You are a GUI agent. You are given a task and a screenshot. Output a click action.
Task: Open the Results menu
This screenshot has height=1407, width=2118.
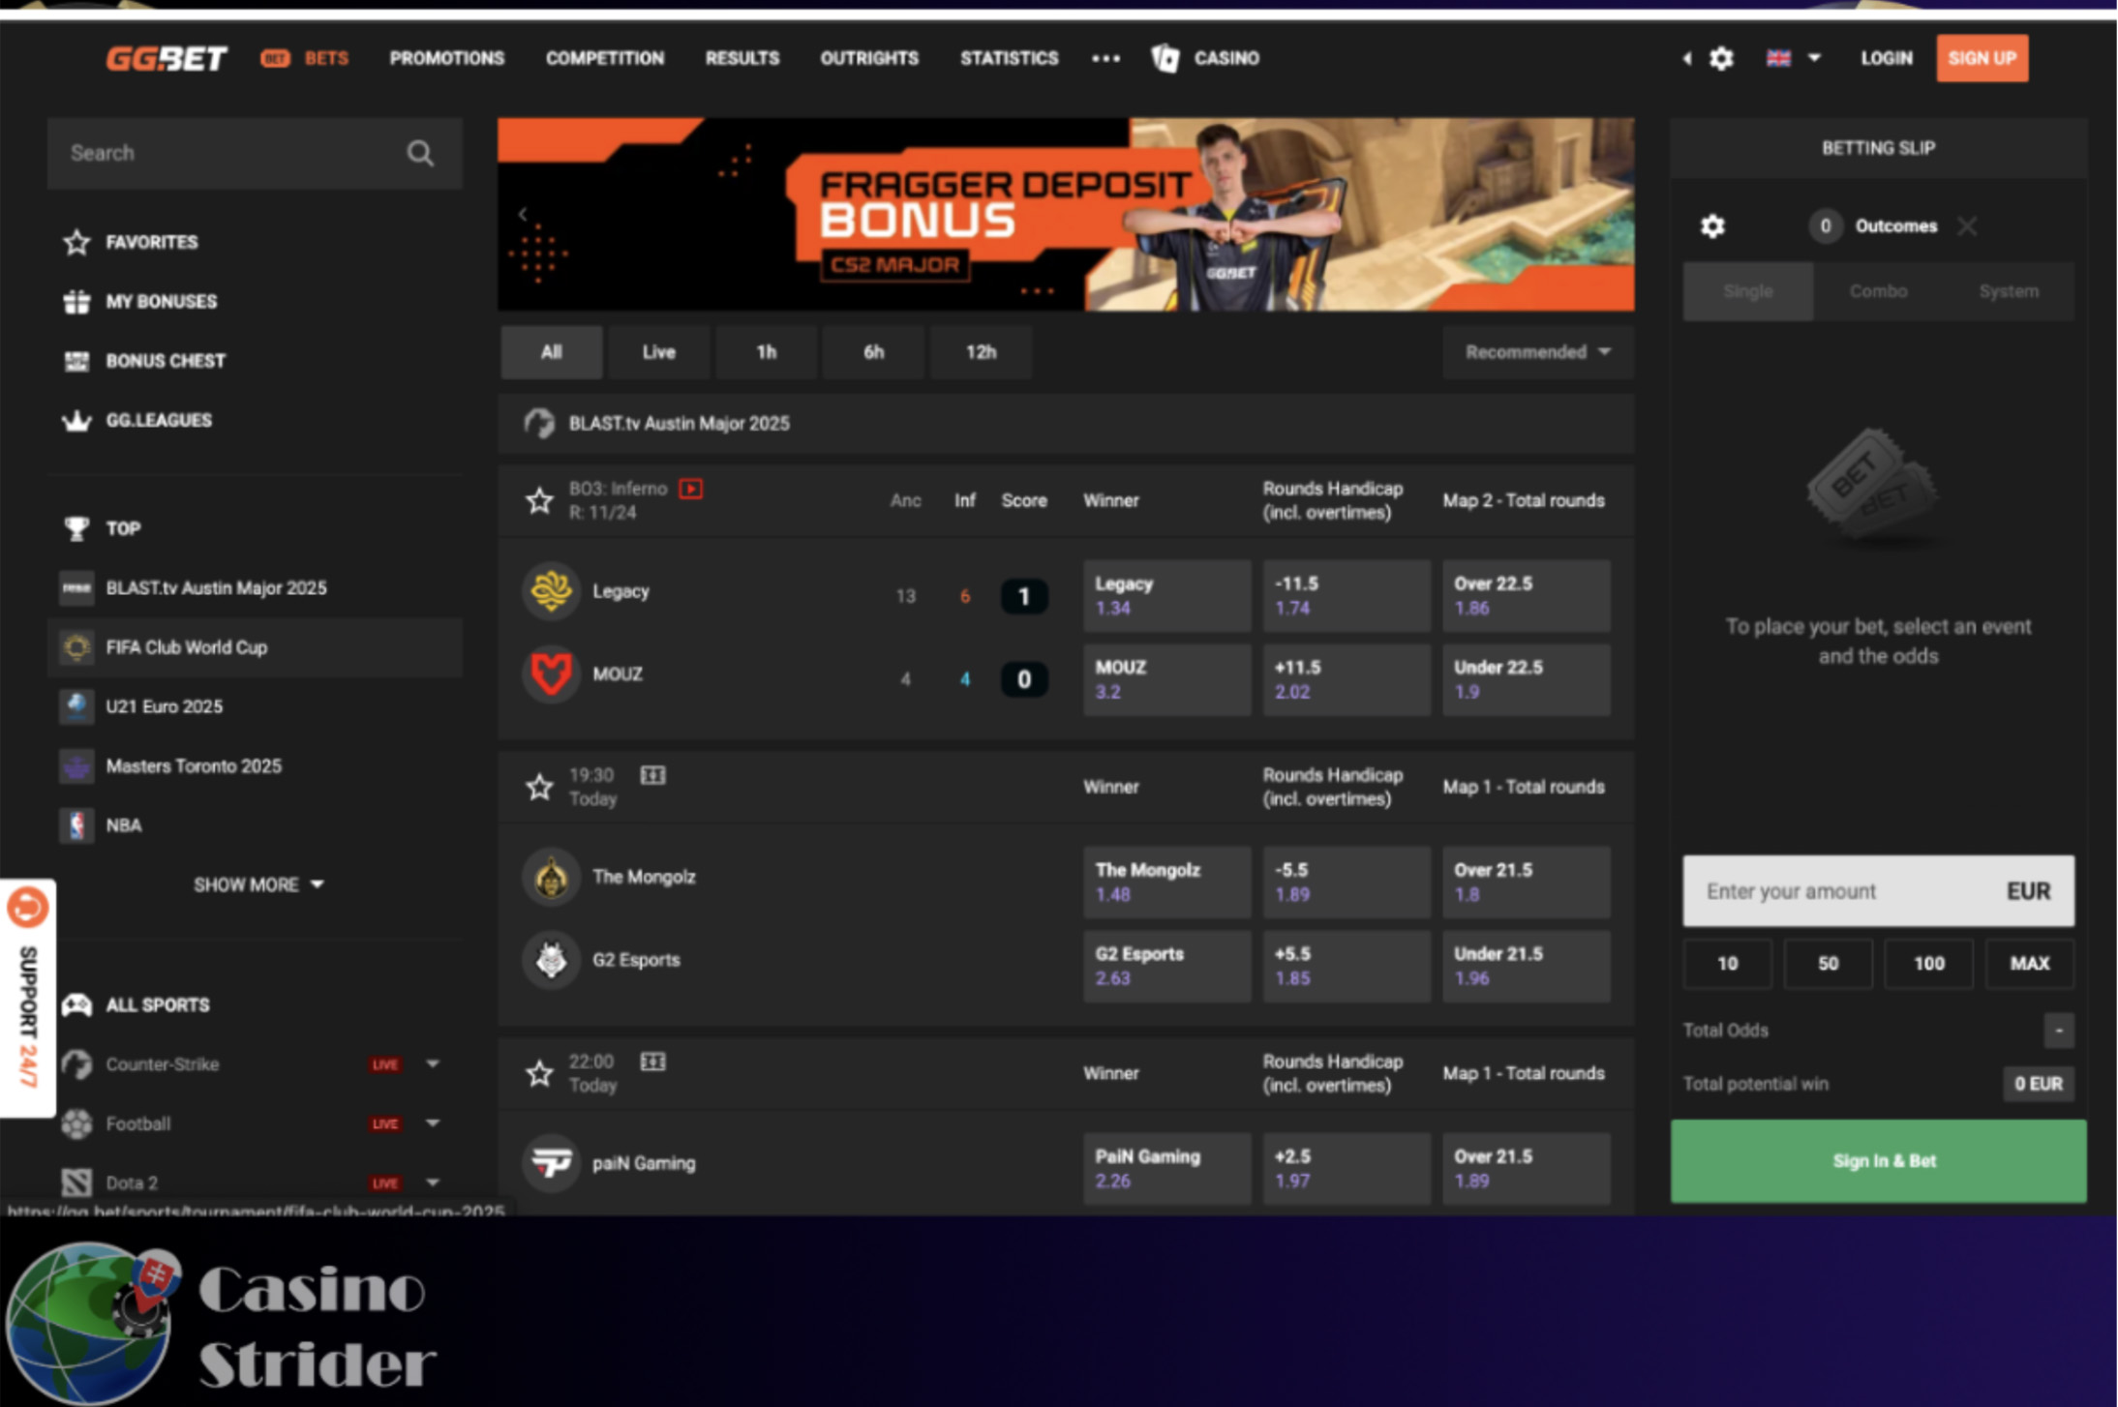(x=742, y=59)
